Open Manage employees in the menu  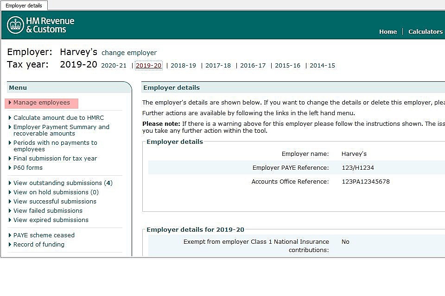(x=41, y=103)
